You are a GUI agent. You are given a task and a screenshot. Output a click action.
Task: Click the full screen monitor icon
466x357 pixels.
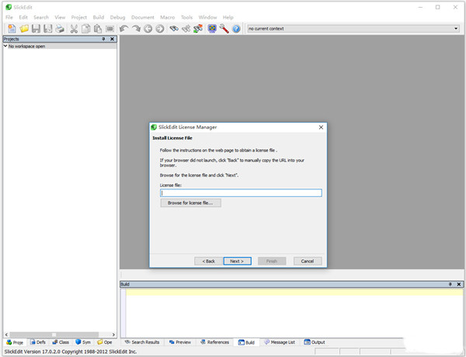(212, 29)
